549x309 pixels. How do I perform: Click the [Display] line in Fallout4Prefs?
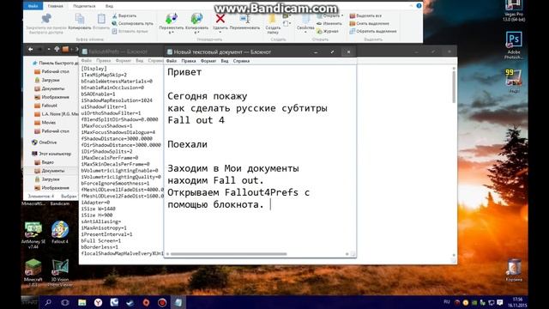point(94,69)
